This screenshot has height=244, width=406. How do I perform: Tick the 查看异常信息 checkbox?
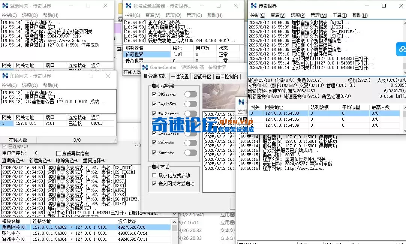58,154
